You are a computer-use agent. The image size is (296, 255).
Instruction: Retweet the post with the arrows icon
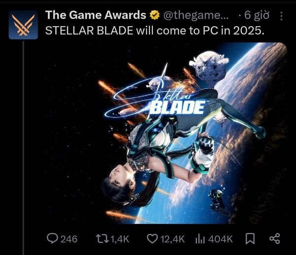tap(102, 239)
